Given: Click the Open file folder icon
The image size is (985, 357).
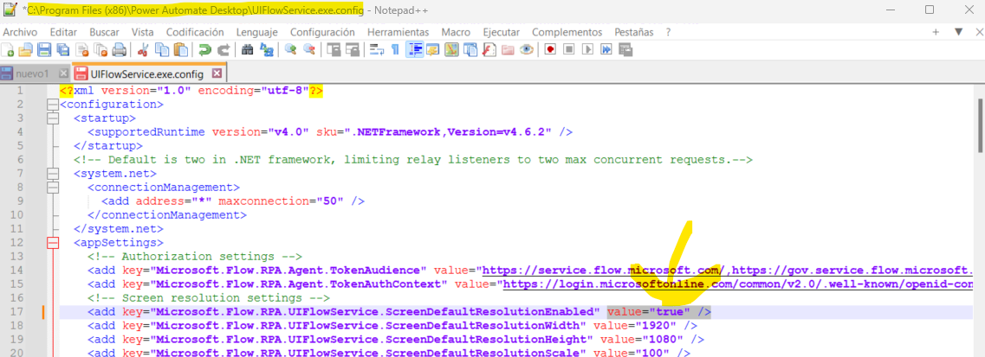Looking at the screenshot, I should [25, 50].
